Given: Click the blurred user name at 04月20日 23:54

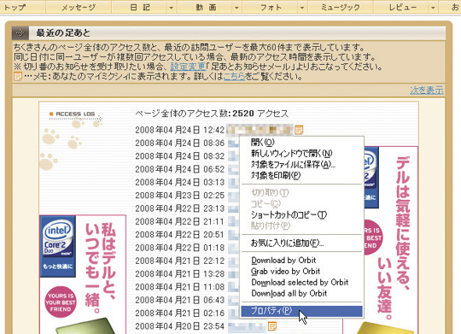Looking at the screenshot, I should coord(247,326).
